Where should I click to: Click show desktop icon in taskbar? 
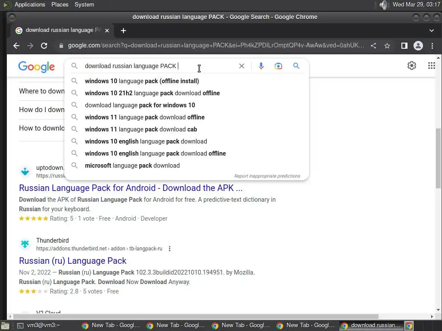[5, 326]
